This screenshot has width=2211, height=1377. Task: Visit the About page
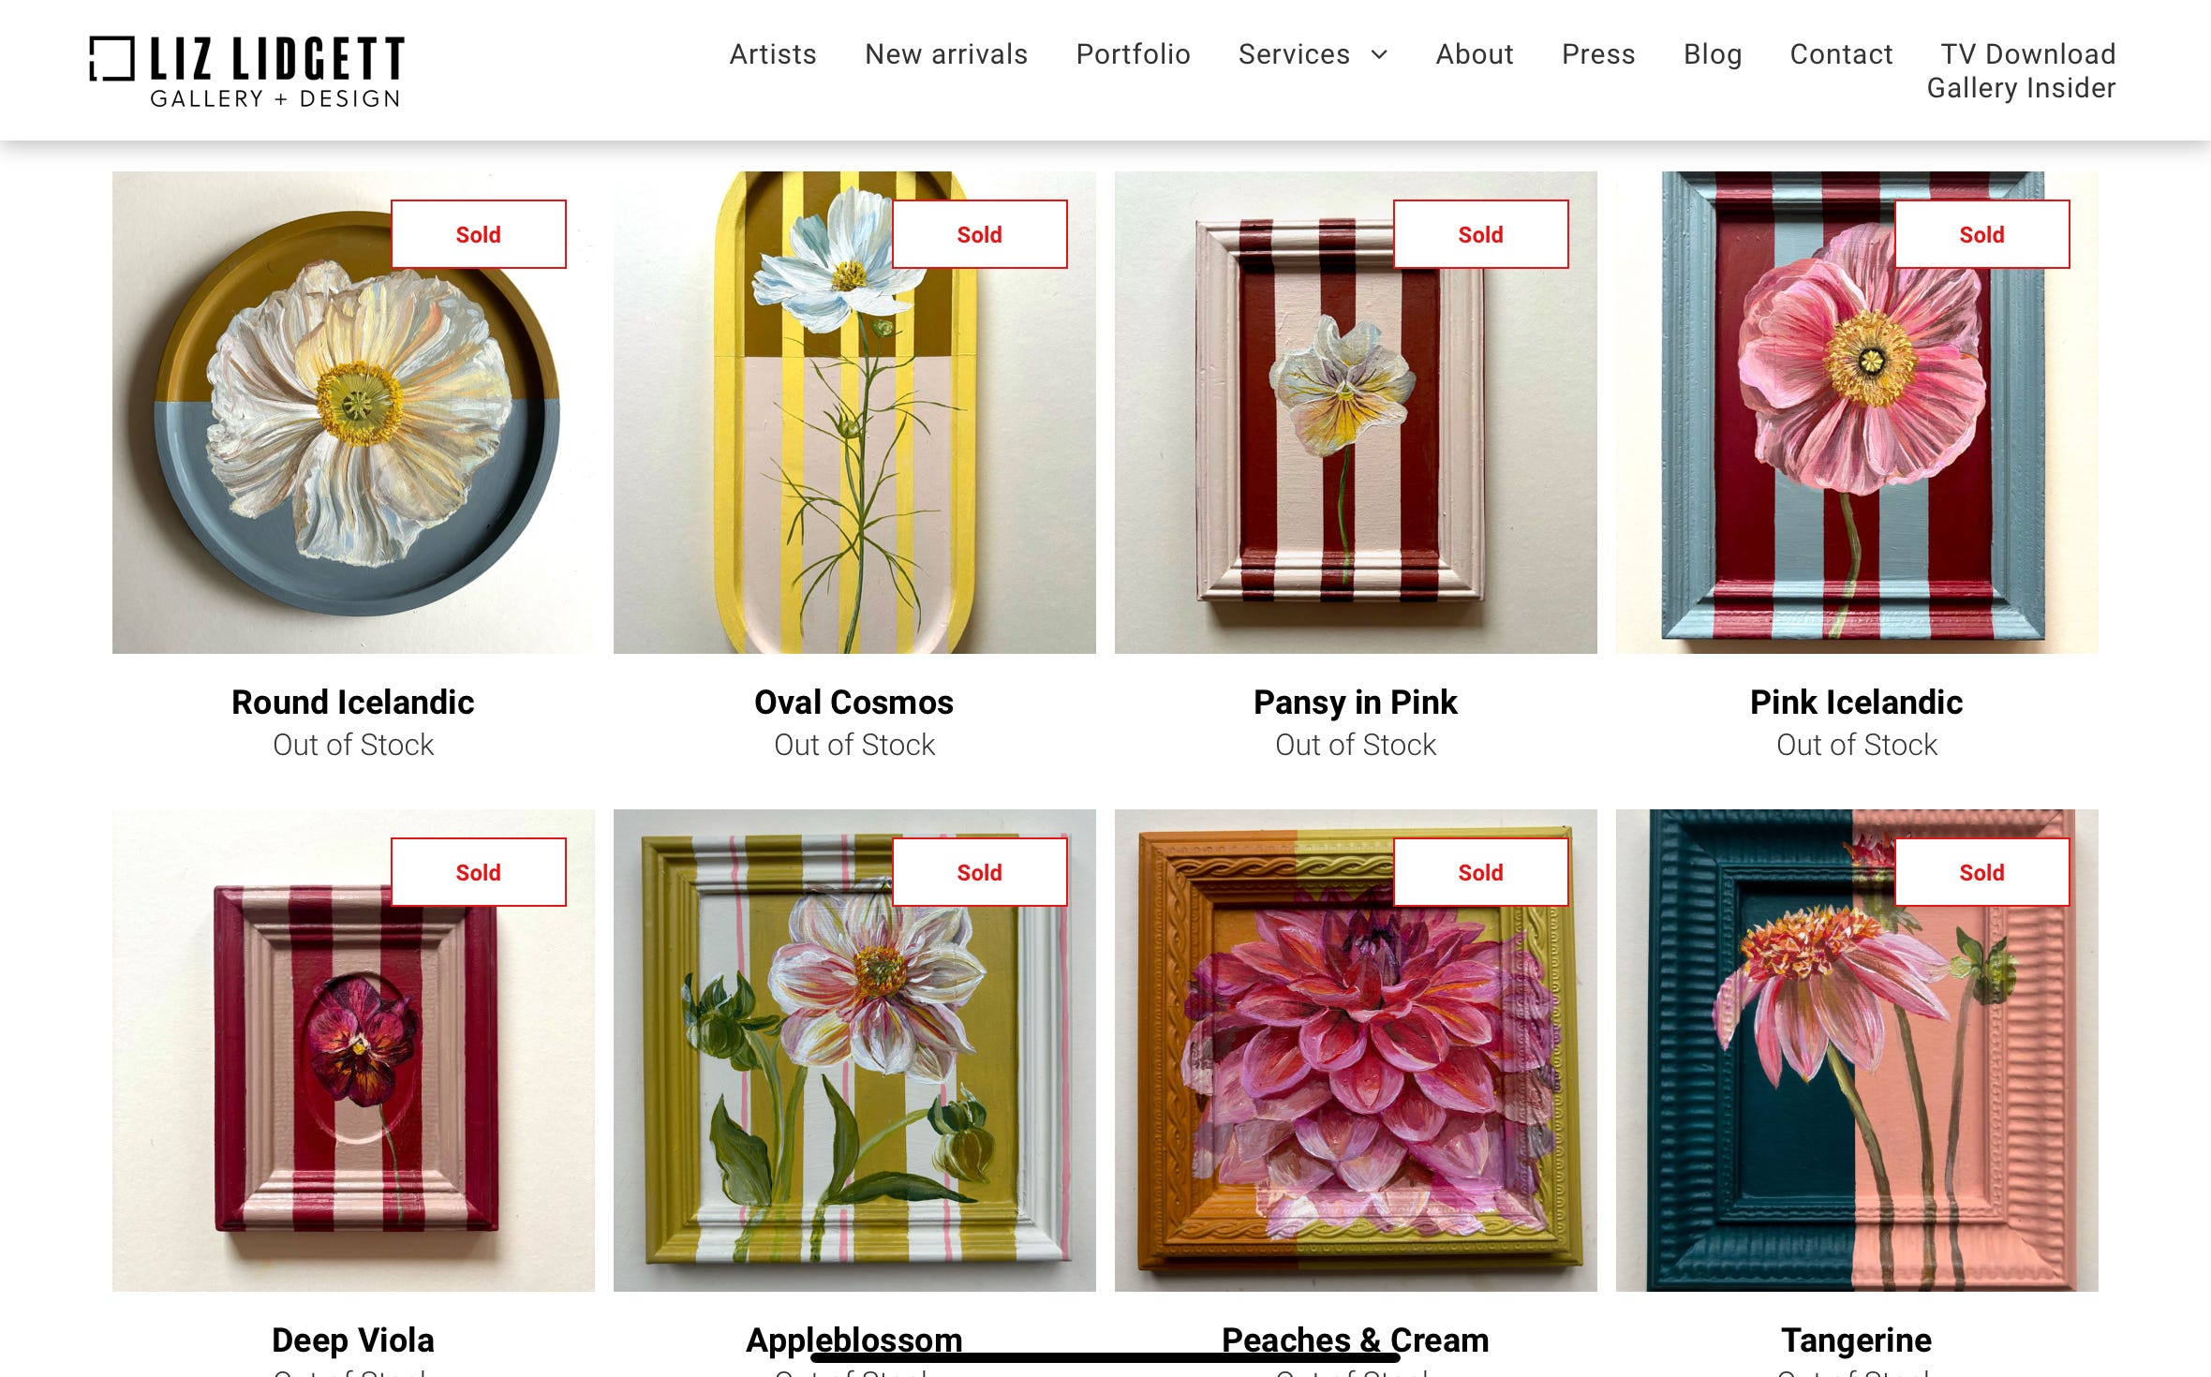pyautogui.click(x=1475, y=54)
